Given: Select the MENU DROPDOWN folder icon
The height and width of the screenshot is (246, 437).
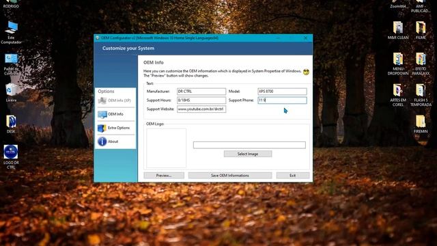Looking at the screenshot, I should point(398,64).
